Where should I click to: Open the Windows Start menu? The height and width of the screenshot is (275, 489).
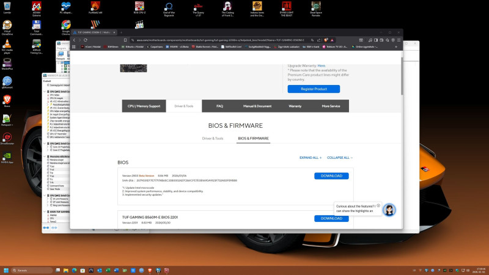coord(6,270)
